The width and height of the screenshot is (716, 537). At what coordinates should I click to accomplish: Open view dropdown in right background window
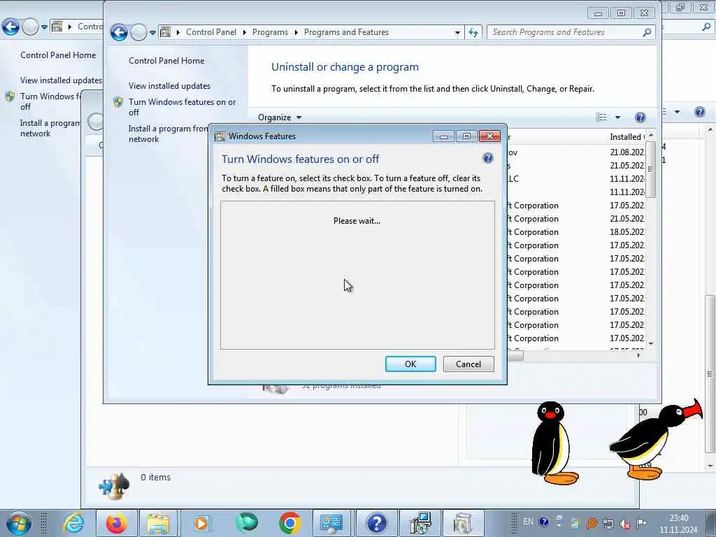677,112
